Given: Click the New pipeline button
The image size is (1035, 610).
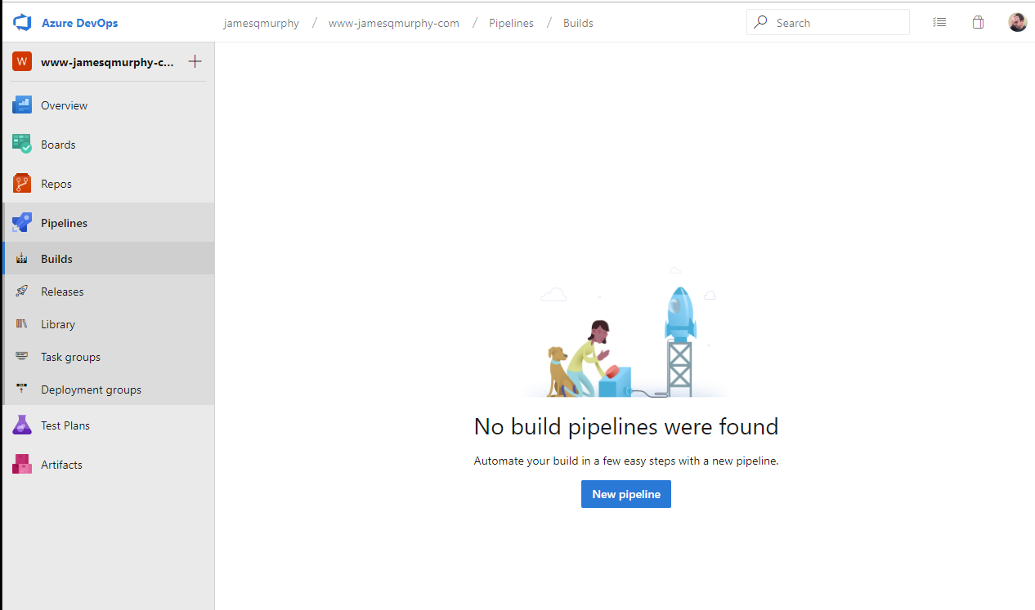Looking at the screenshot, I should click(625, 493).
